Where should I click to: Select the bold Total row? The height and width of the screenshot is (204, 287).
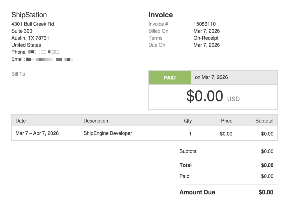click(x=186, y=165)
